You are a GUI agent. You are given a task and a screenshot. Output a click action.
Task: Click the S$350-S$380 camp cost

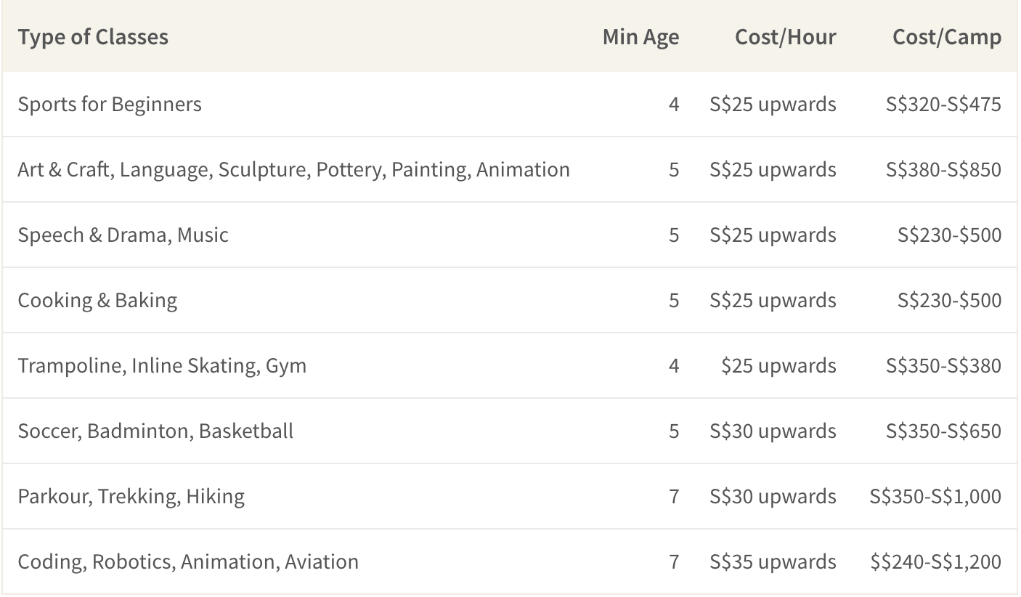(x=943, y=365)
